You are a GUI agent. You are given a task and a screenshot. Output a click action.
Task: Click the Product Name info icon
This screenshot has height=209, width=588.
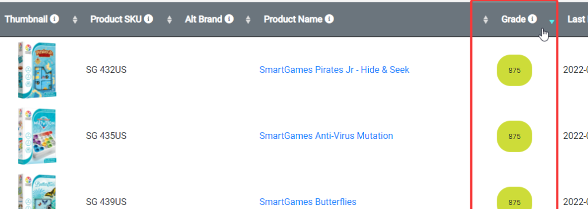point(330,19)
